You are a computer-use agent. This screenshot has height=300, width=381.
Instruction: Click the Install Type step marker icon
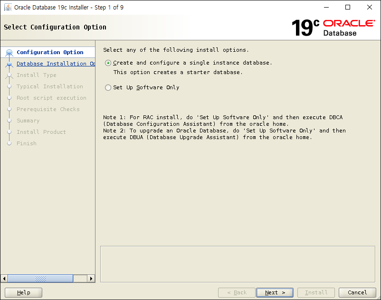[x=9, y=75]
